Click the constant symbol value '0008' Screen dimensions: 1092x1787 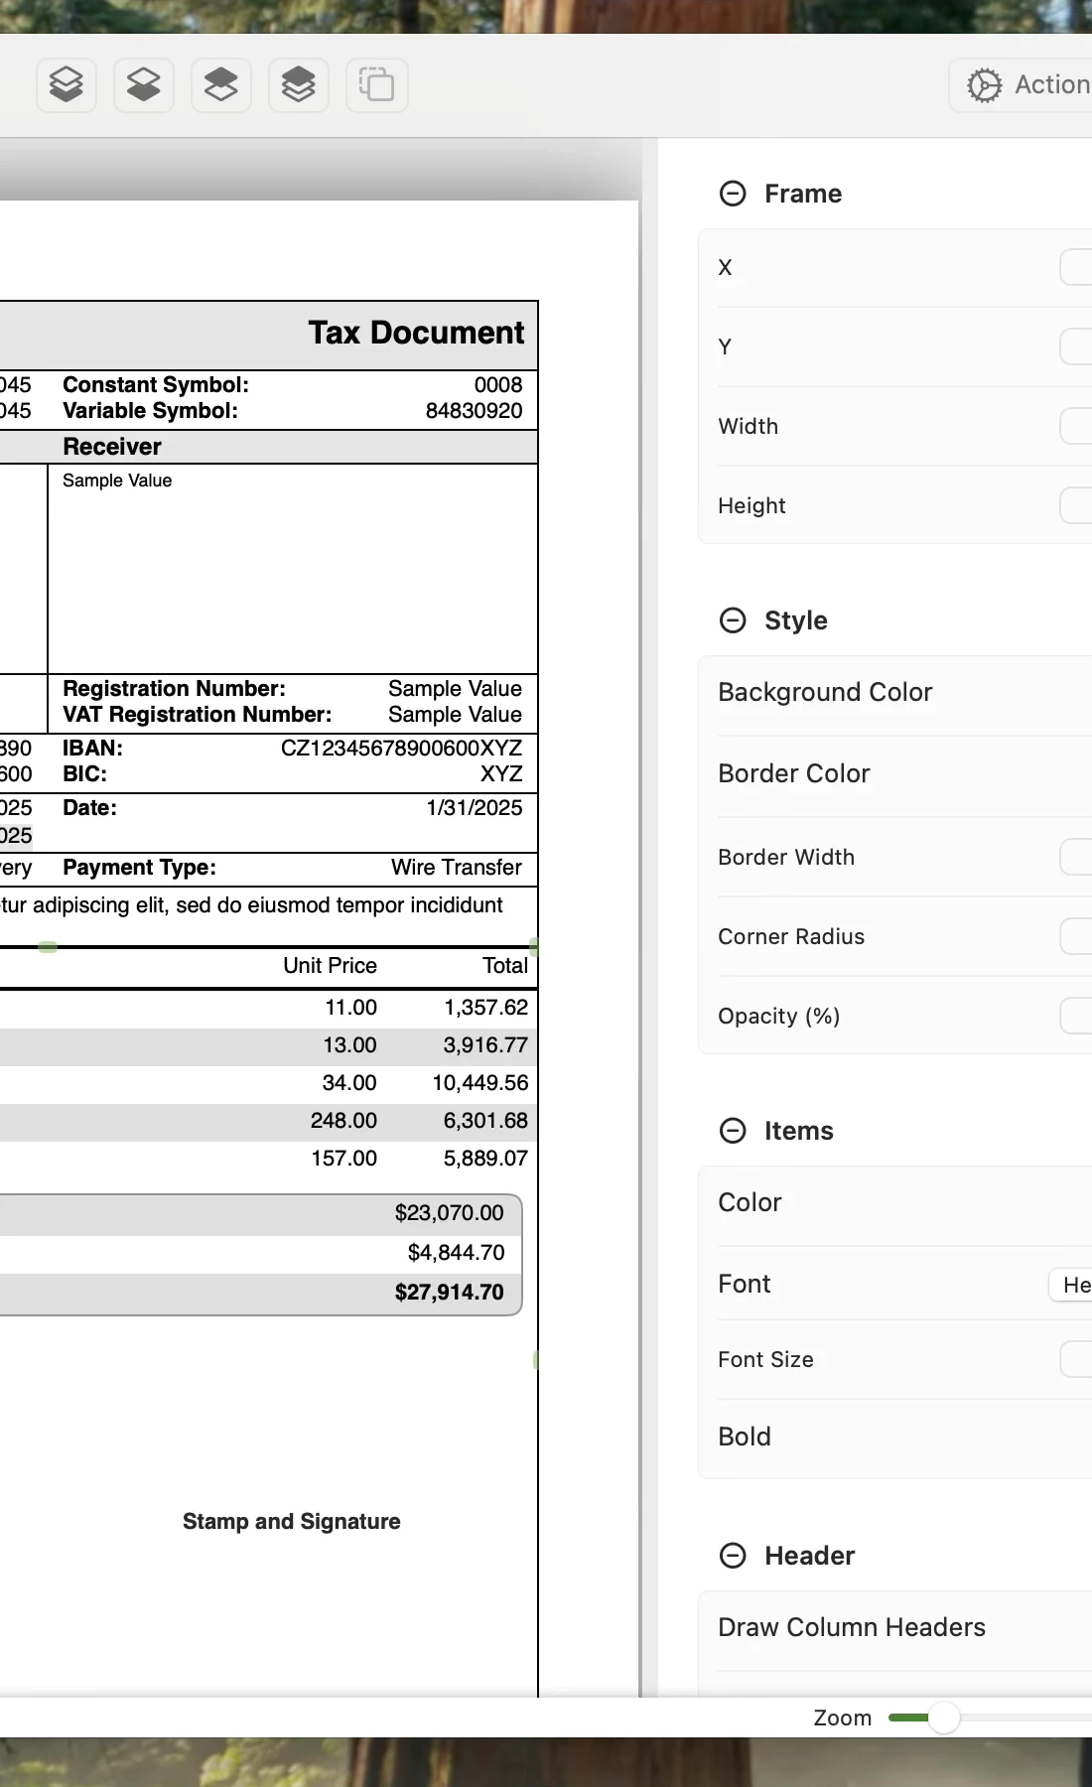pyautogui.click(x=498, y=385)
